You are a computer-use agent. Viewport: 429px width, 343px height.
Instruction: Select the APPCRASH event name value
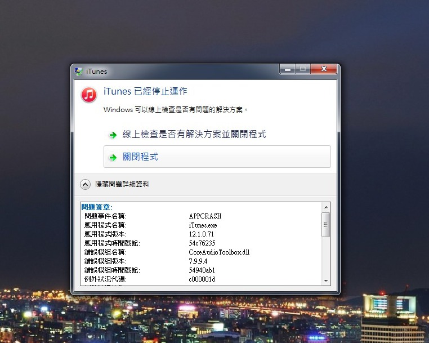(x=205, y=216)
